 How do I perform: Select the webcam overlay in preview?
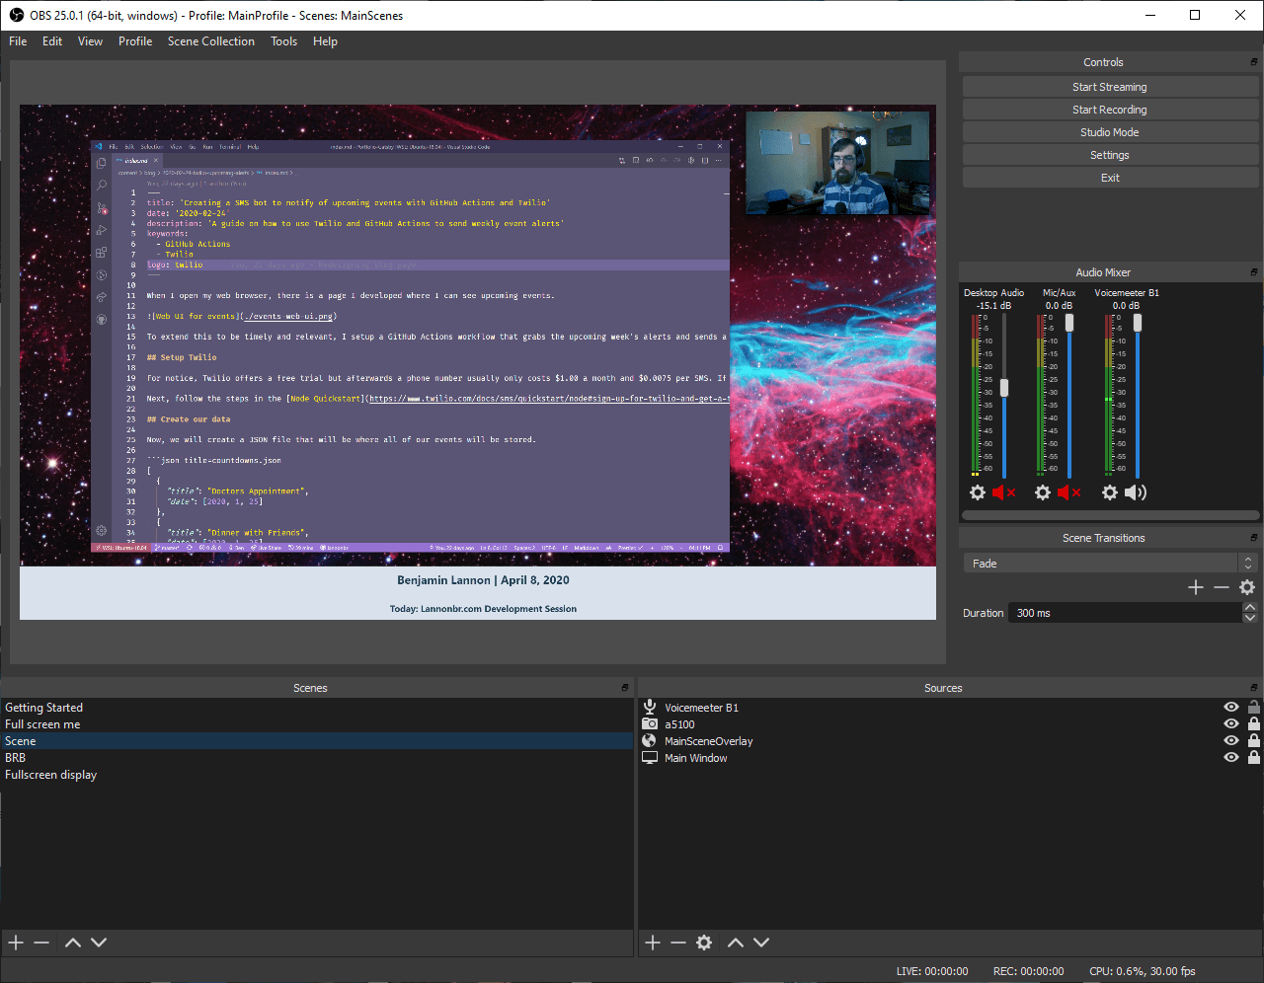837,163
